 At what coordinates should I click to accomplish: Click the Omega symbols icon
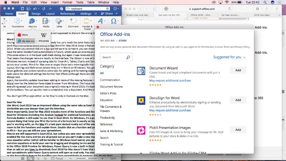(x=113, y=21)
